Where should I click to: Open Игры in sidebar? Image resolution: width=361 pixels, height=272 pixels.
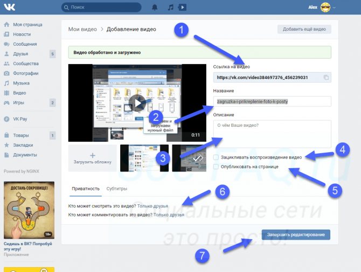pos(18,103)
